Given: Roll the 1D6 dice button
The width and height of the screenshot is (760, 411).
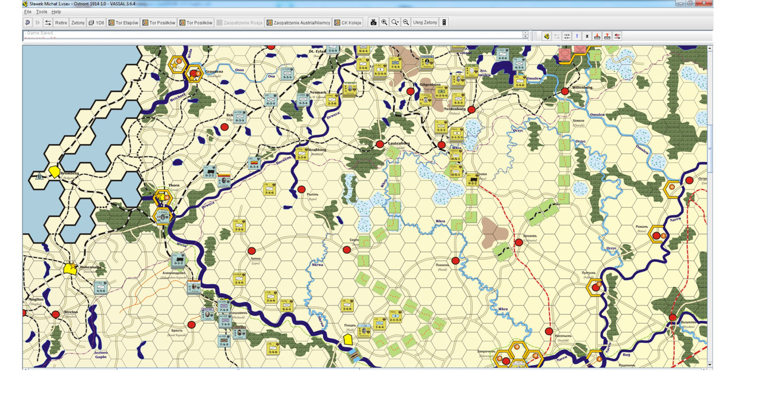Looking at the screenshot, I should point(96,23).
